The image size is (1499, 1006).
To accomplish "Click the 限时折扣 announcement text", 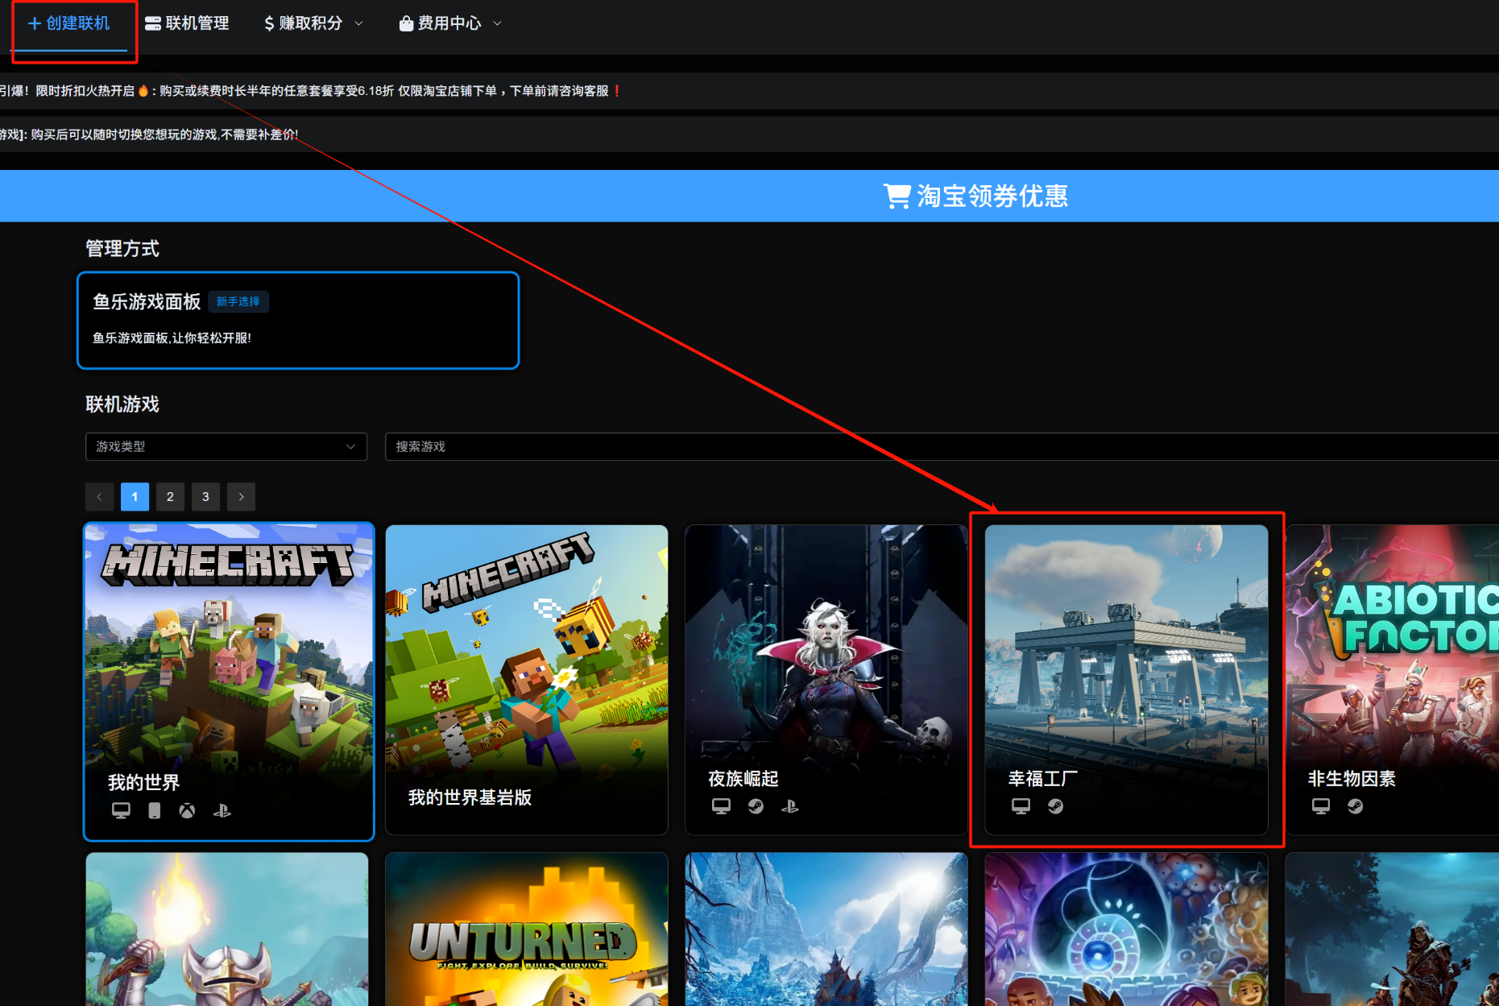I will click(311, 91).
